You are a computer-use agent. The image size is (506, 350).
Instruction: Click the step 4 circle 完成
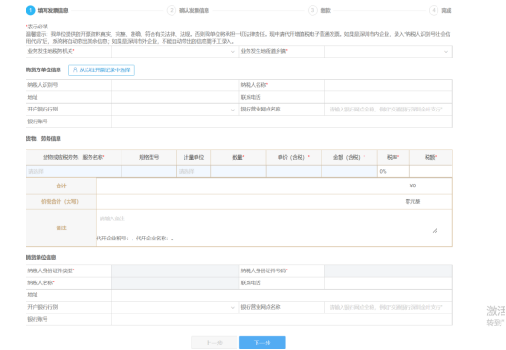coord(434,10)
